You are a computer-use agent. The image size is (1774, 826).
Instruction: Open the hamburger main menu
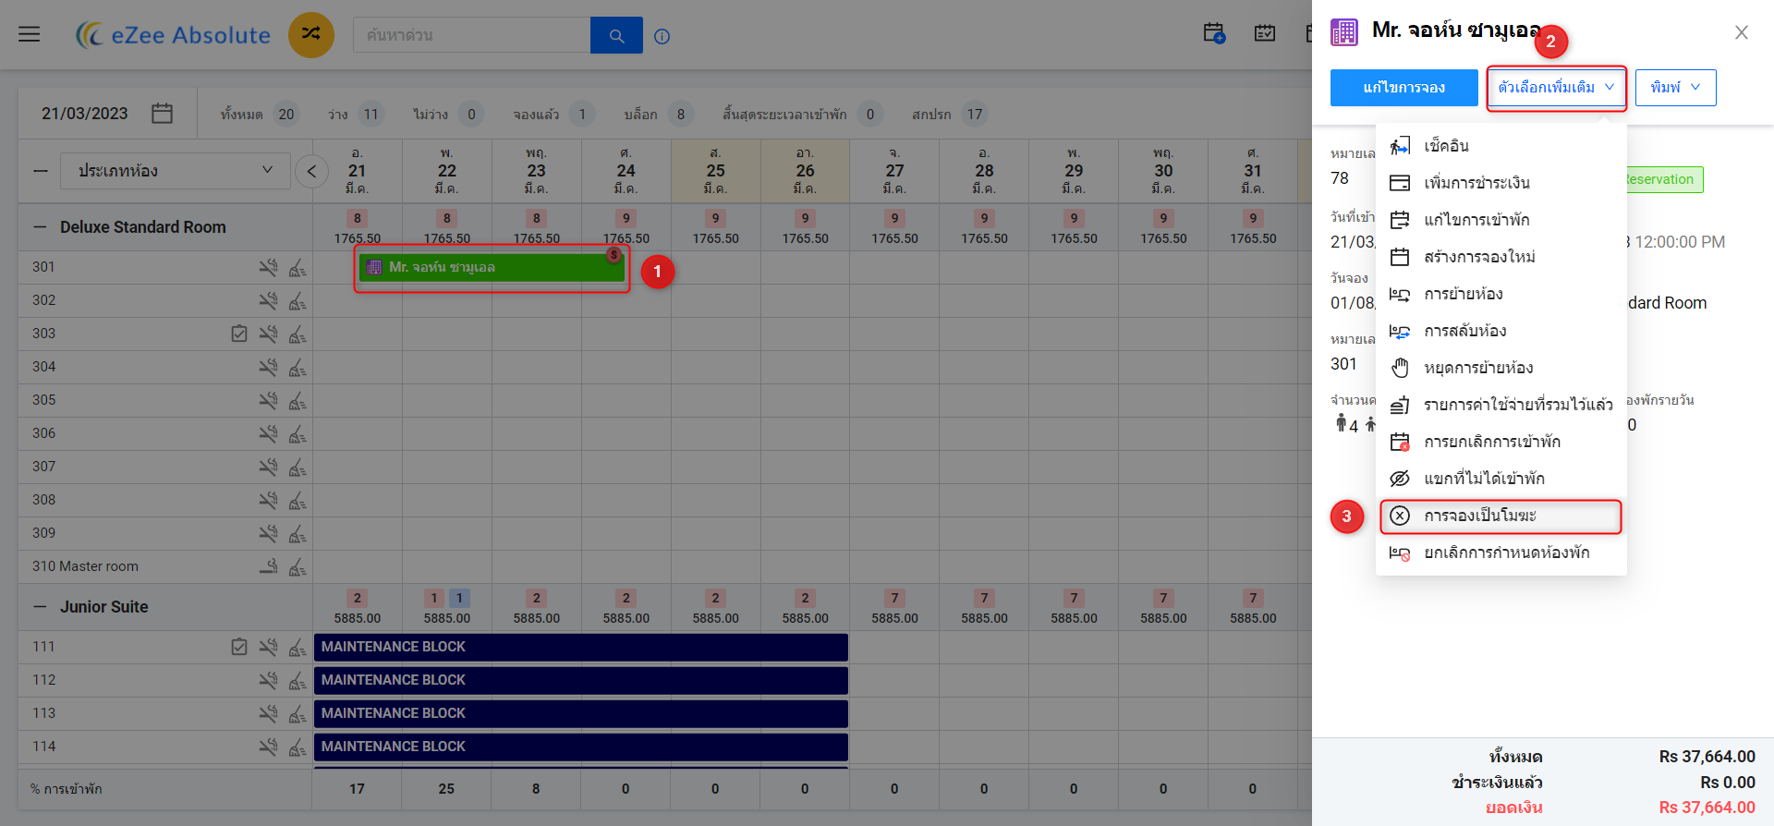(x=30, y=34)
